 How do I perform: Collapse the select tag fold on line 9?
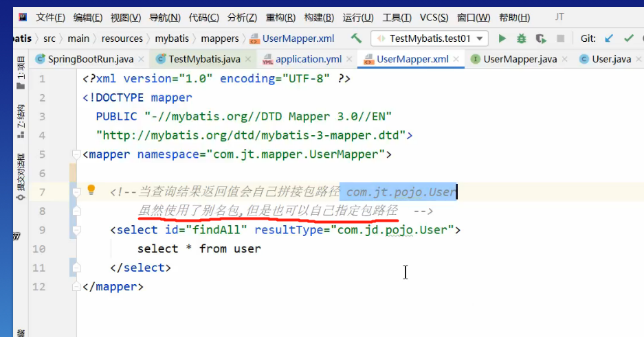[x=76, y=230]
